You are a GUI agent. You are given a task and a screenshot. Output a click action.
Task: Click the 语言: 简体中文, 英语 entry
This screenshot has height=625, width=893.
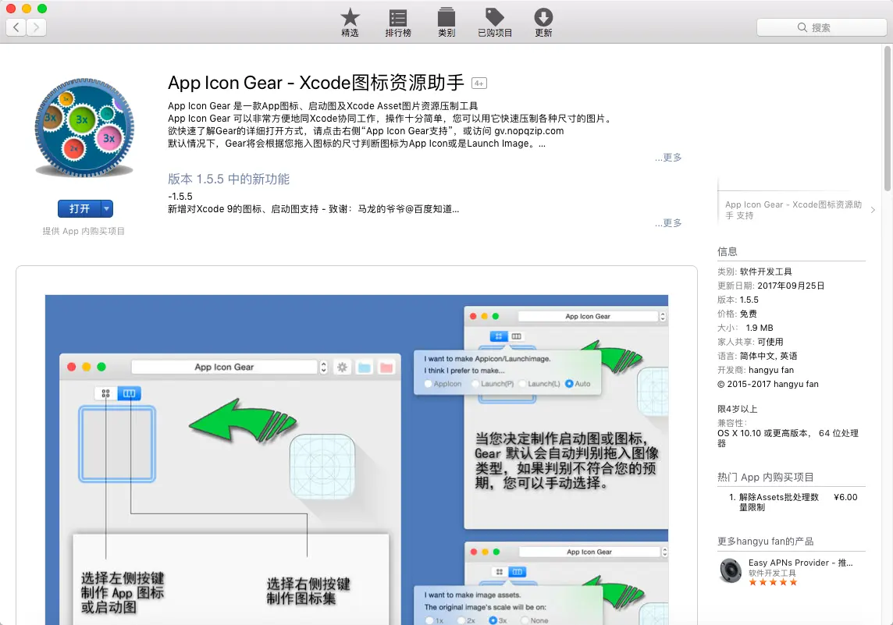tap(757, 356)
